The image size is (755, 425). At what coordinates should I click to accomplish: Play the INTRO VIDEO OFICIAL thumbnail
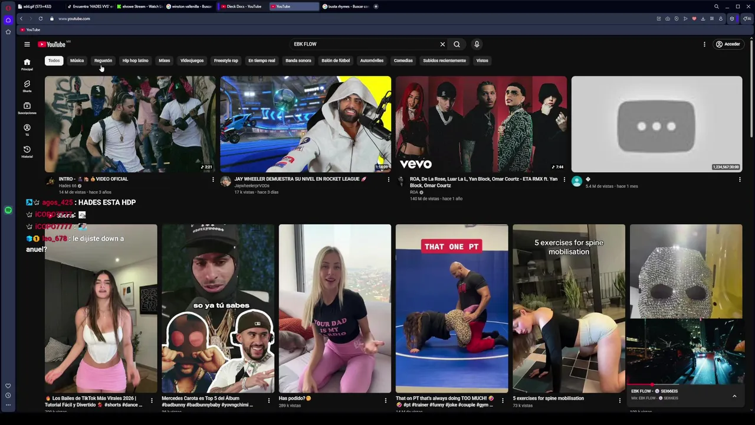click(x=130, y=124)
